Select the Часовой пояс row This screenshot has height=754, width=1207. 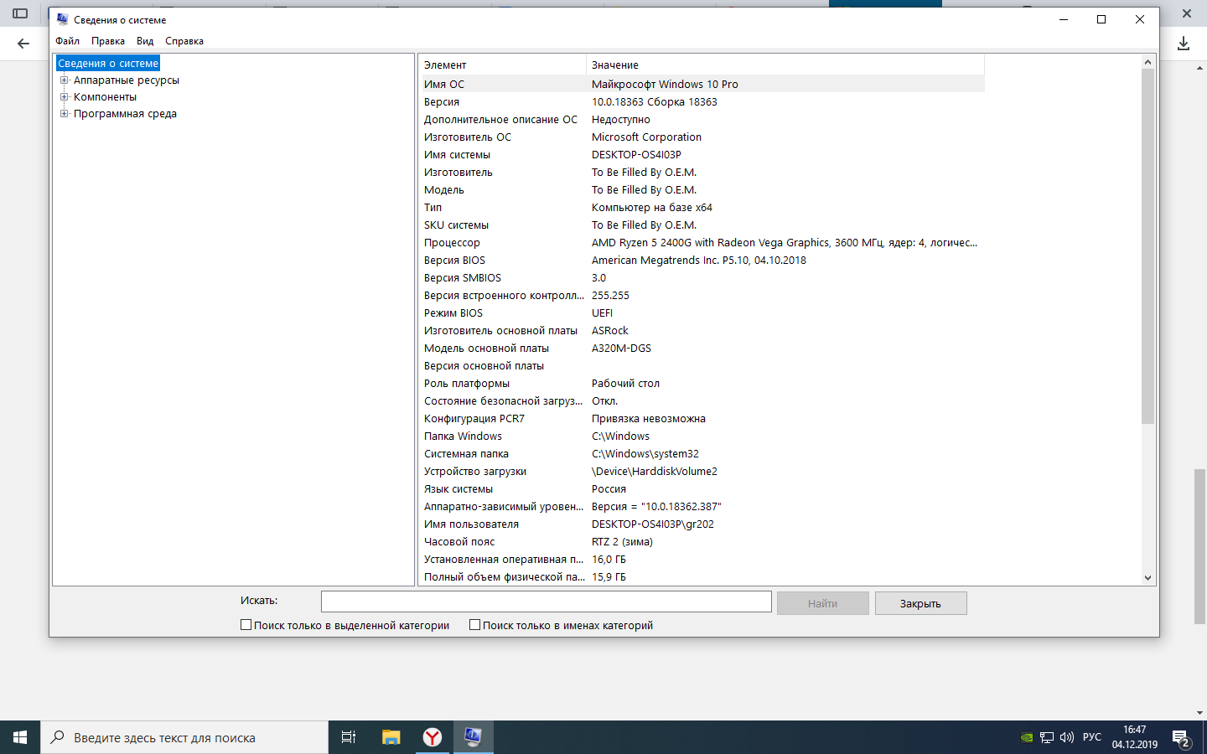tap(701, 541)
